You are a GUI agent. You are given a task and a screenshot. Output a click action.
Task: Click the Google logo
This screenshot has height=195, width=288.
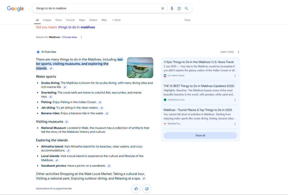coord(15,8)
